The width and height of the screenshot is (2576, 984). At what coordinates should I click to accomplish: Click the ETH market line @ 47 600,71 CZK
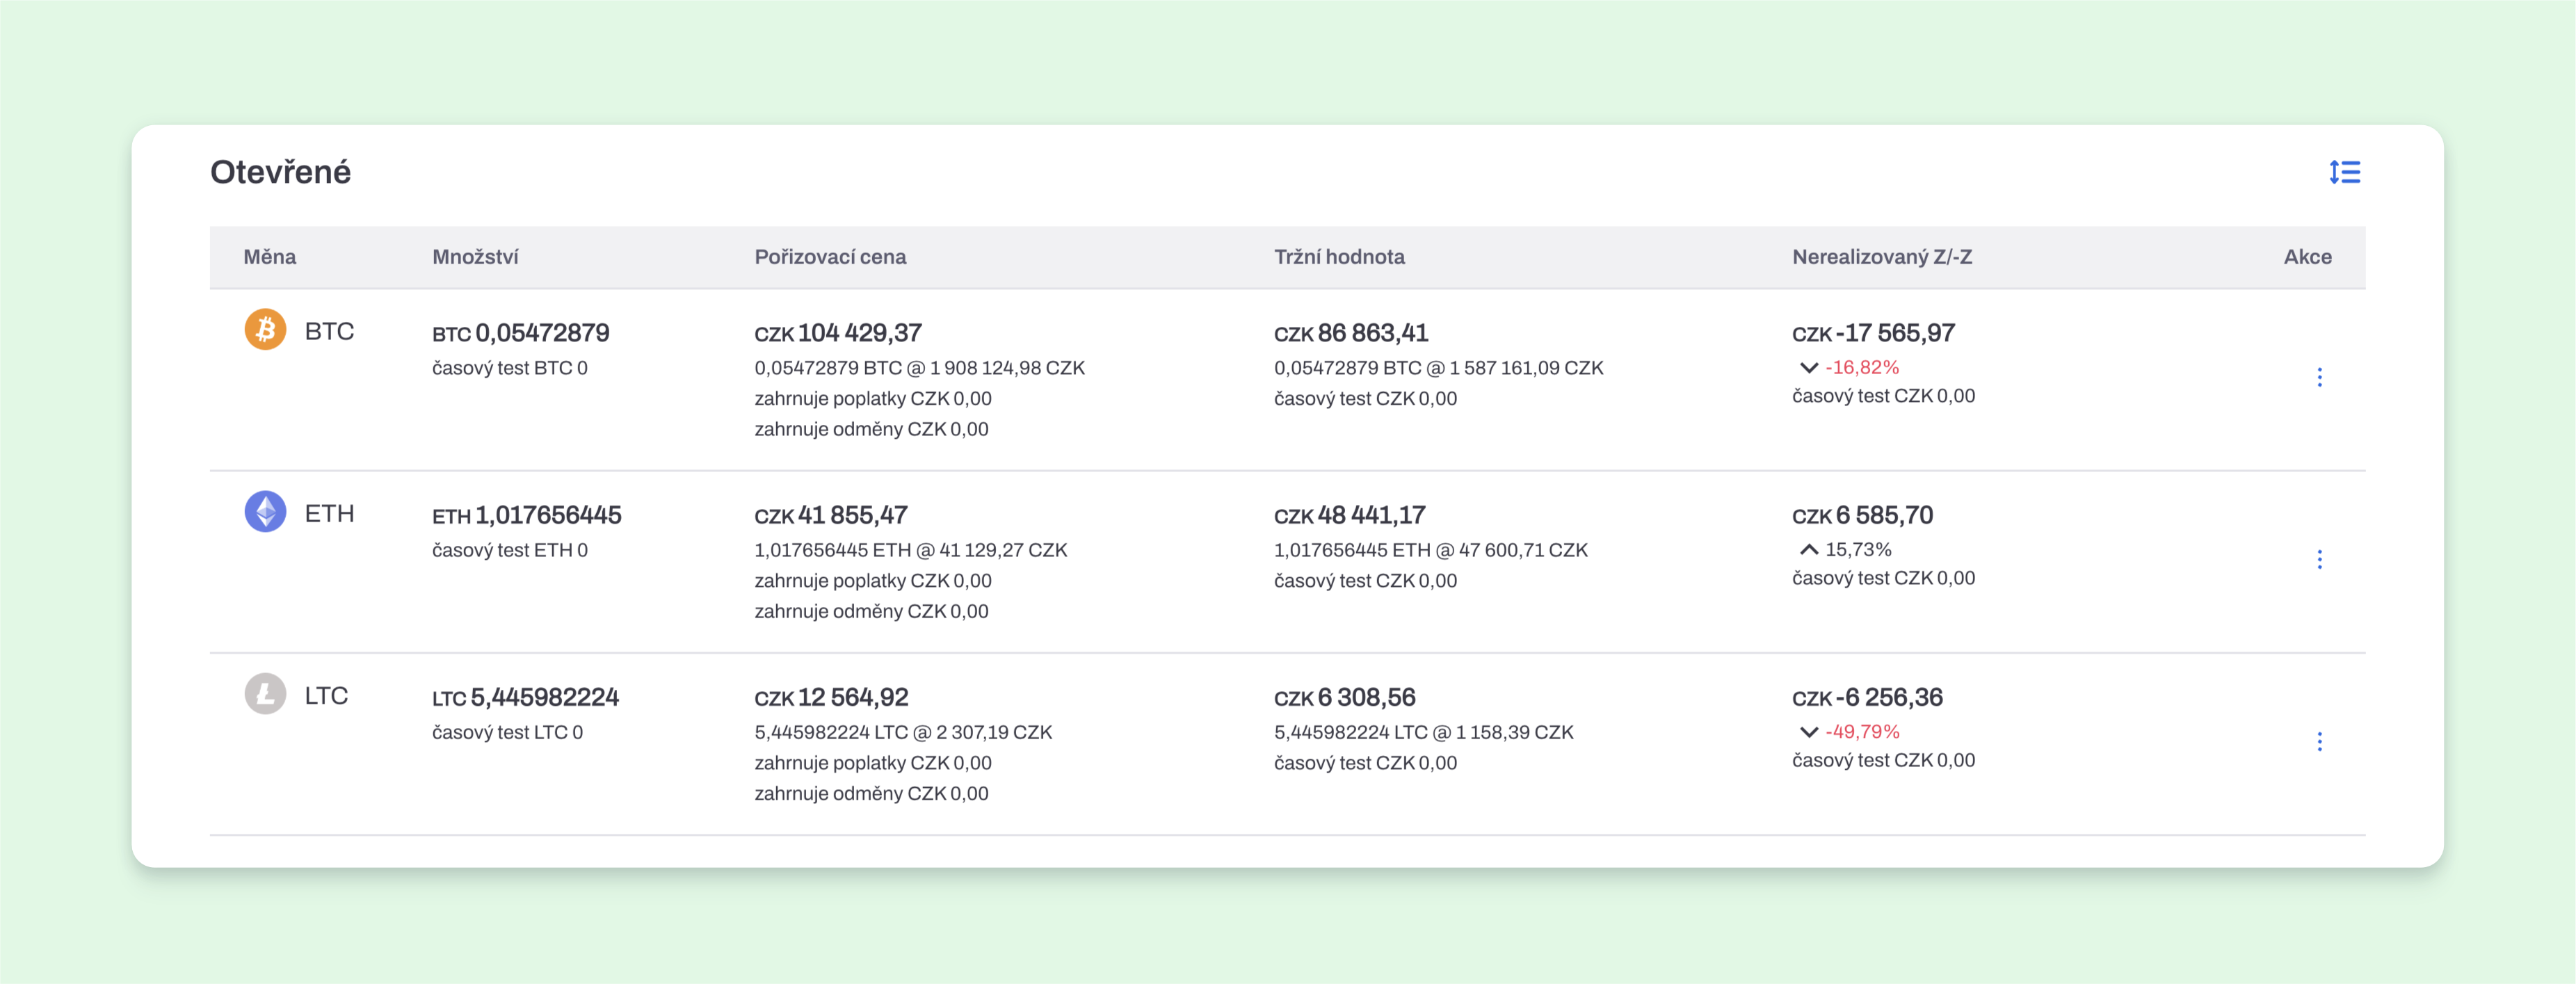[1430, 550]
